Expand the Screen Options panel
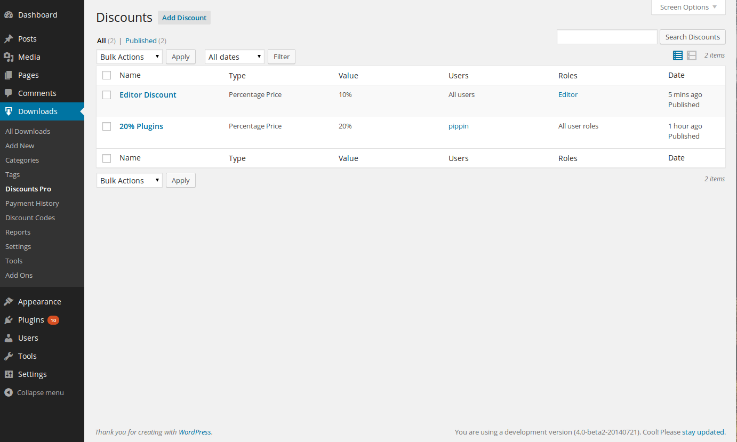The width and height of the screenshot is (737, 442). point(688,7)
